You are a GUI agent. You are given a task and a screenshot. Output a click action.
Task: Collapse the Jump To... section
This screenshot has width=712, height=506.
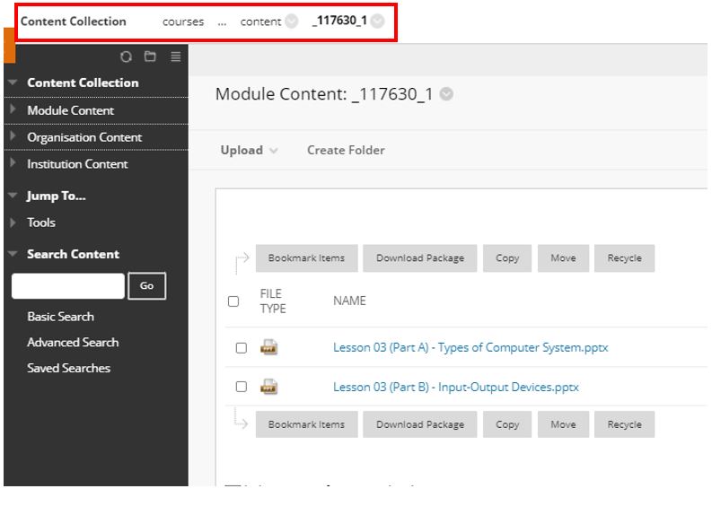tap(13, 196)
